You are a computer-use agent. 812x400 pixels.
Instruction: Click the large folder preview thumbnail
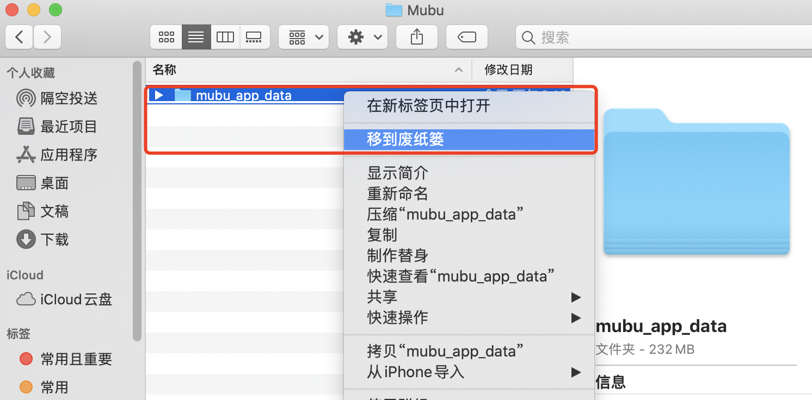[x=697, y=182]
